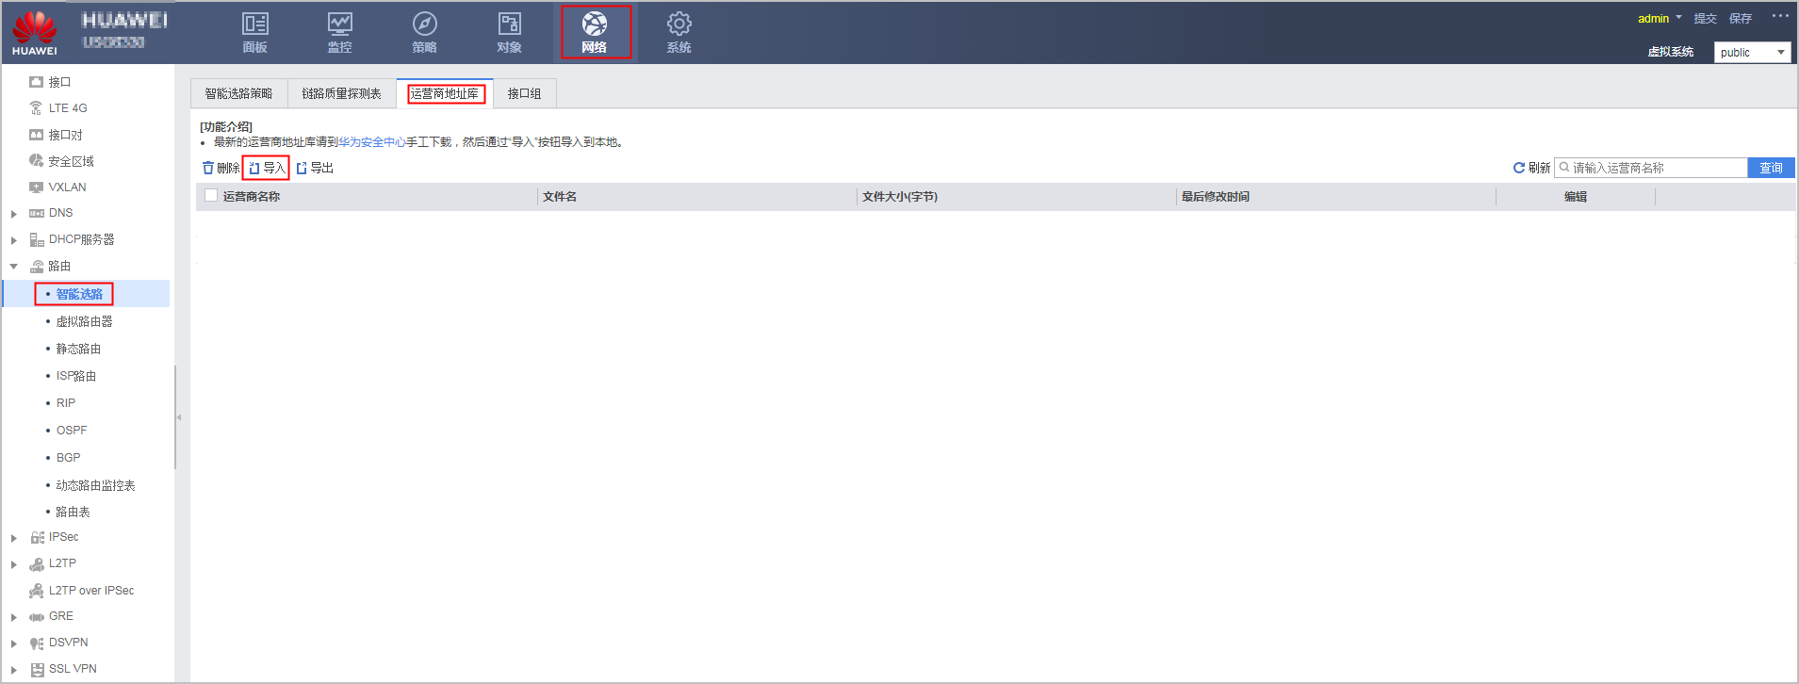This screenshot has height=684, width=1799.
Task: Click the 查询 search button
Action: [x=1771, y=168]
